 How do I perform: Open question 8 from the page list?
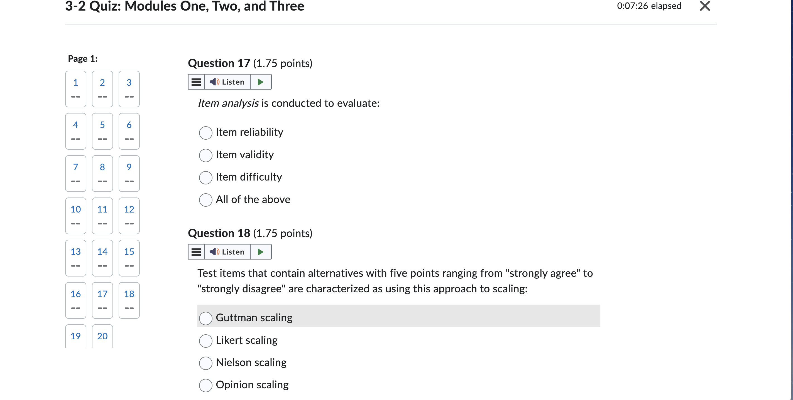coord(102,173)
